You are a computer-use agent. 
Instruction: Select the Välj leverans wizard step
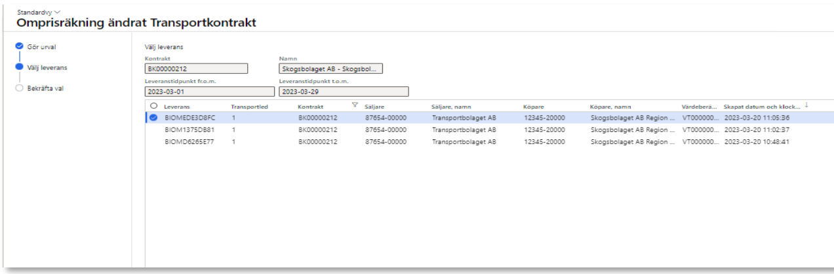[x=47, y=67]
